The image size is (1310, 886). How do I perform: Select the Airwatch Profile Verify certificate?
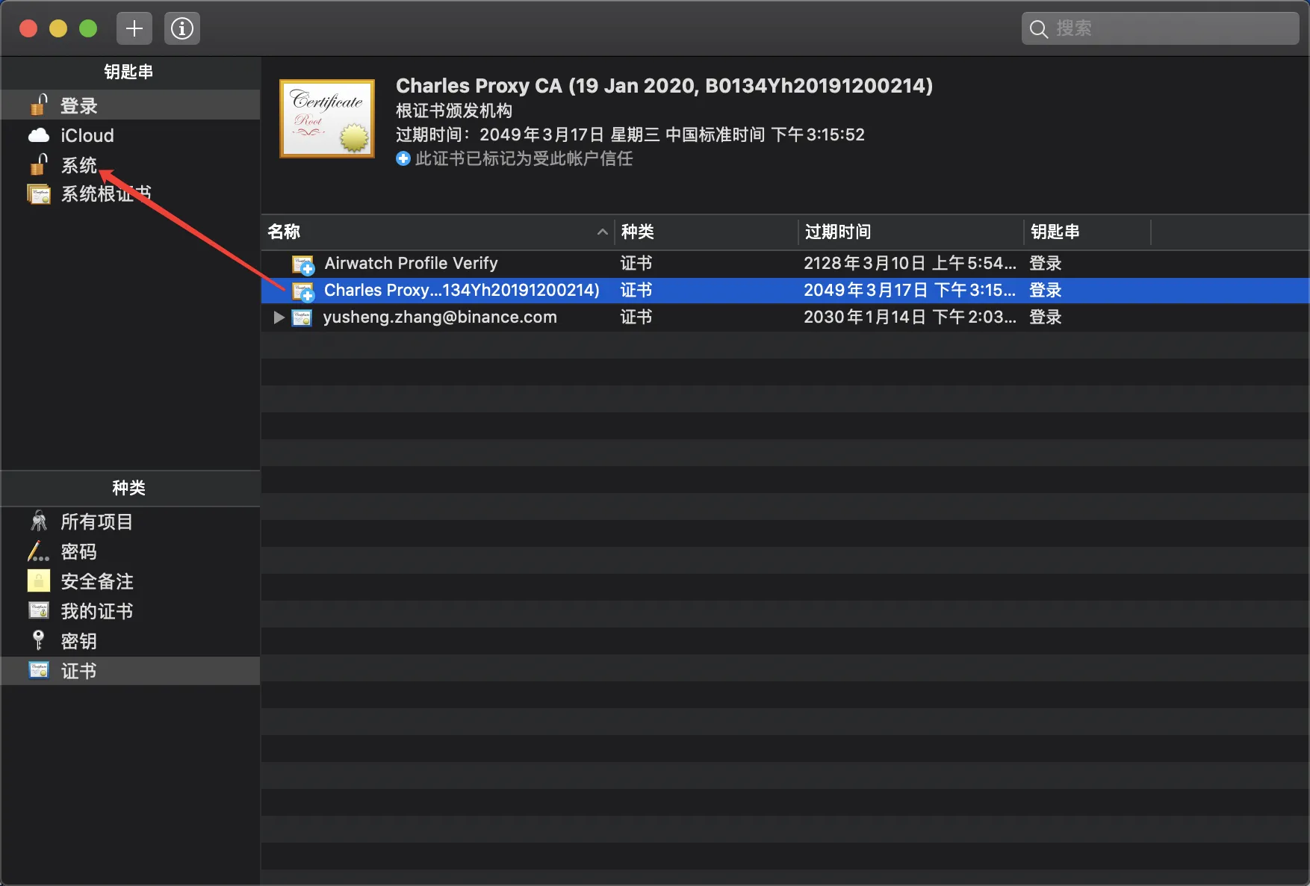tap(785, 263)
